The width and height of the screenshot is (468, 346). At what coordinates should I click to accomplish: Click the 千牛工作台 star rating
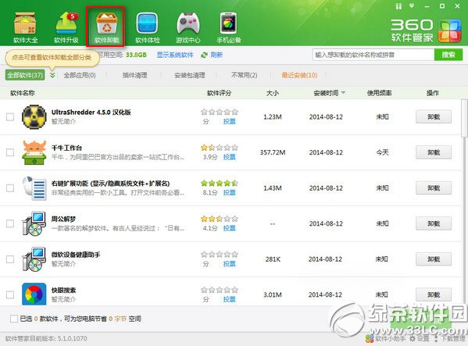click(x=220, y=148)
